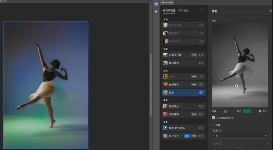Open the green 颜色 swatch picker
Image resolution: width=273 pixels, height=150 pixels.
coord(247,111)
